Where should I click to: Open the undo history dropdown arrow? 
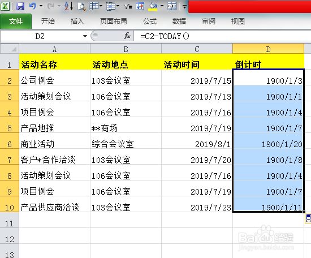pos(41,6)
